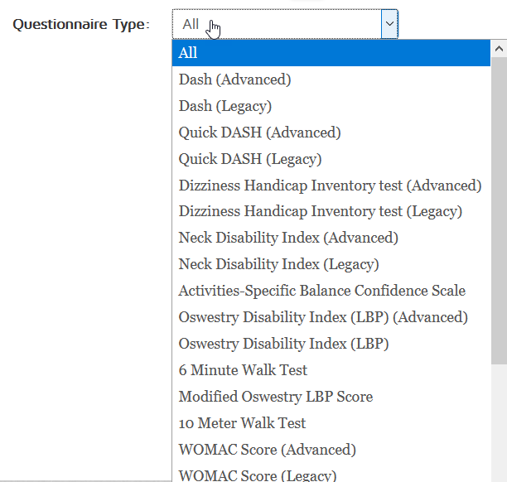Select Neck Disability Index (Advanced)
The height and width of the screenshot is (482, 507).
288,239
